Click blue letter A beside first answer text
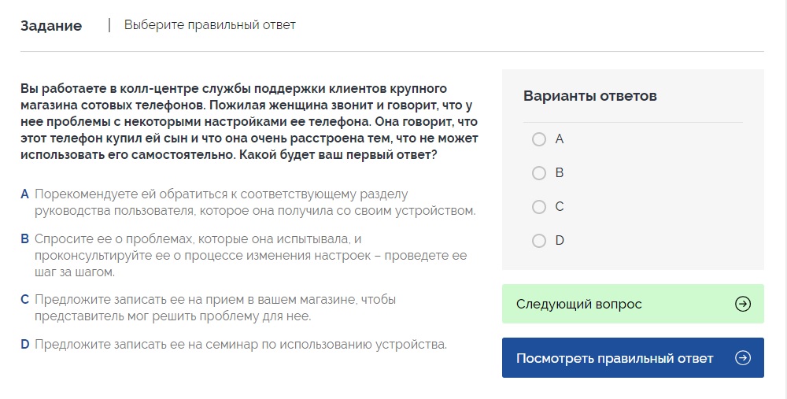 [25, 194]
